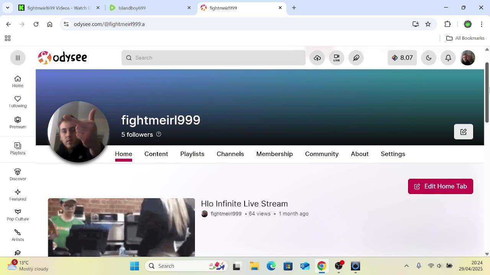The image size is (490, 275).
Task: Toggle dark mode moon icon
Action: click(429, 58)
